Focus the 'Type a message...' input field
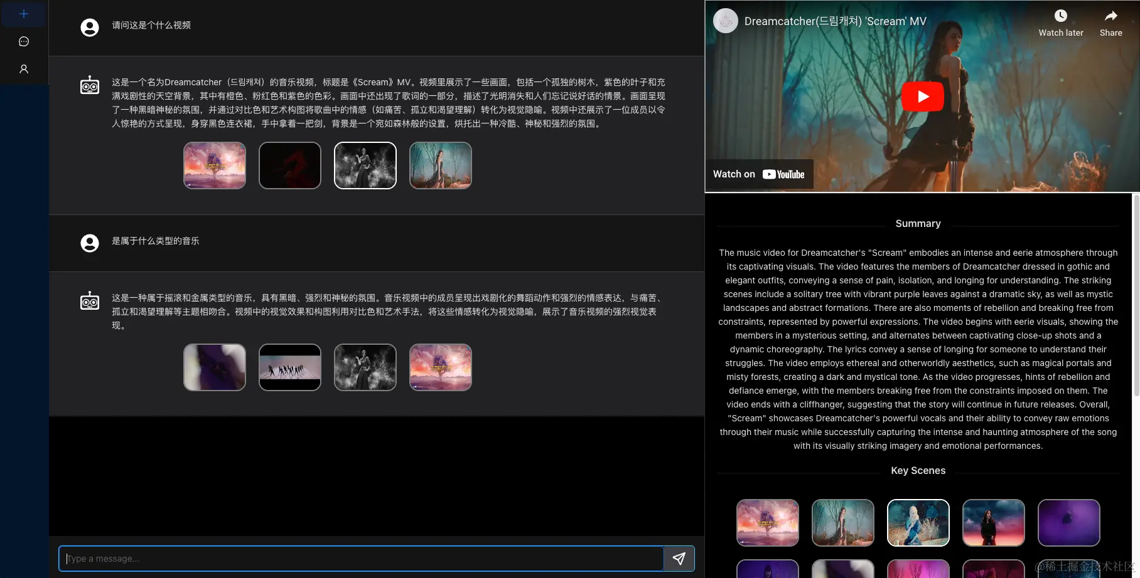The width and height of the screenshot is (1140, 578). tap(361, 559)
